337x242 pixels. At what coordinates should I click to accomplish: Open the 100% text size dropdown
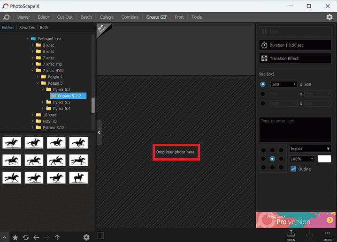click(x=302, y=159)
